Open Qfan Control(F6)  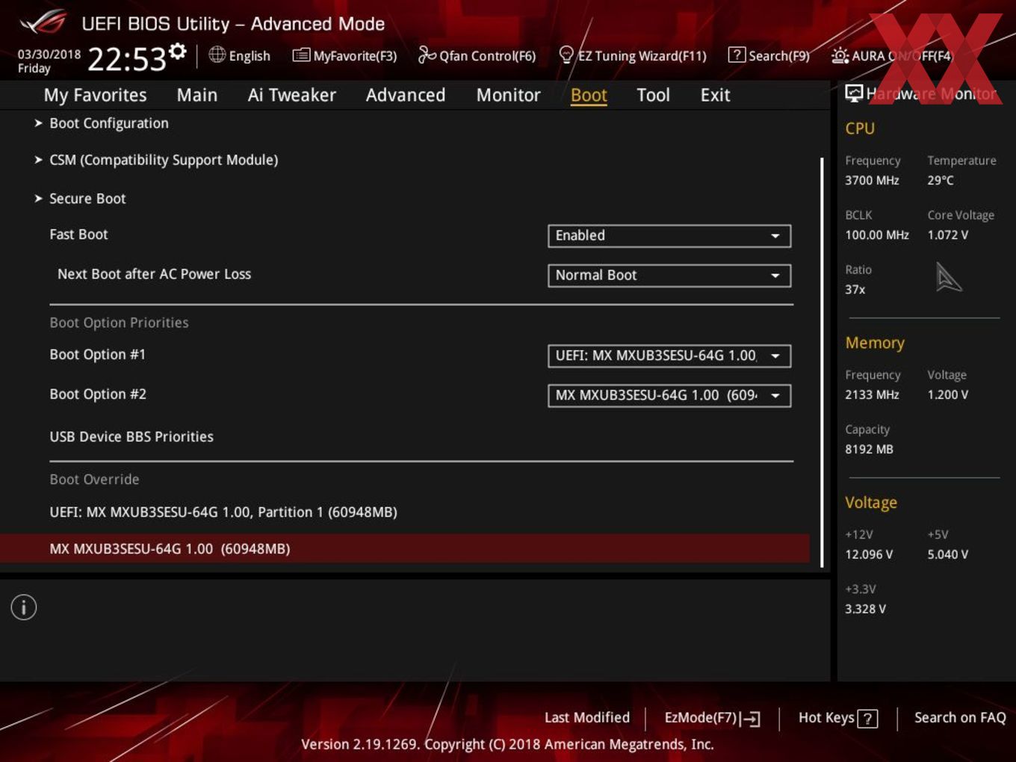coord(477,55)
